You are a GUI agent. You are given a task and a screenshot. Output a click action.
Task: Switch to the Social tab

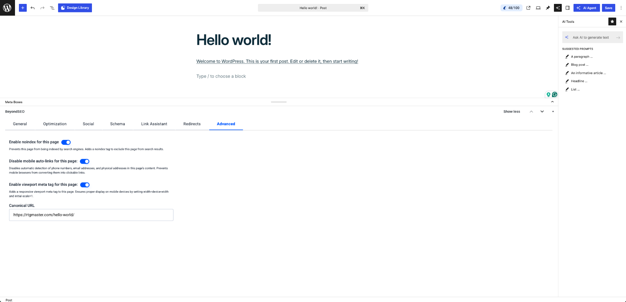pos(88,124)
